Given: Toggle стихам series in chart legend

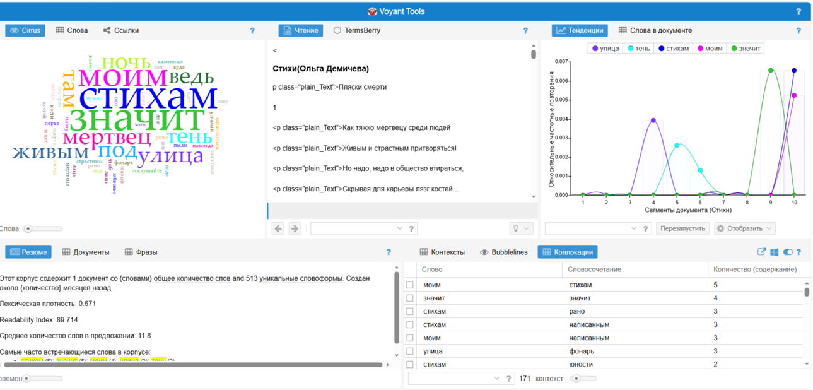Looking at the screenshot, I should point(674,48).
